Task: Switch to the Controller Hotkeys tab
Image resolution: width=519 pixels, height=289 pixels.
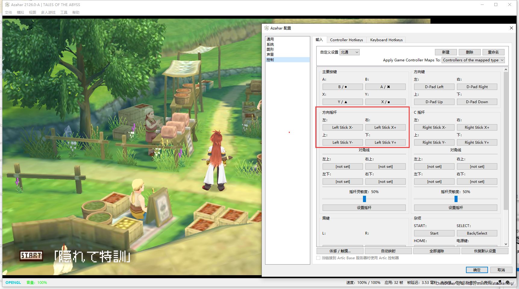Action: (346, 40)
